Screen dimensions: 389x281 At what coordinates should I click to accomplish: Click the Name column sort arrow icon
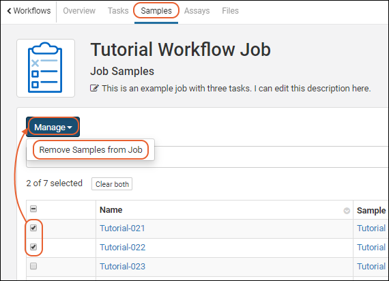tap(347, 211)
